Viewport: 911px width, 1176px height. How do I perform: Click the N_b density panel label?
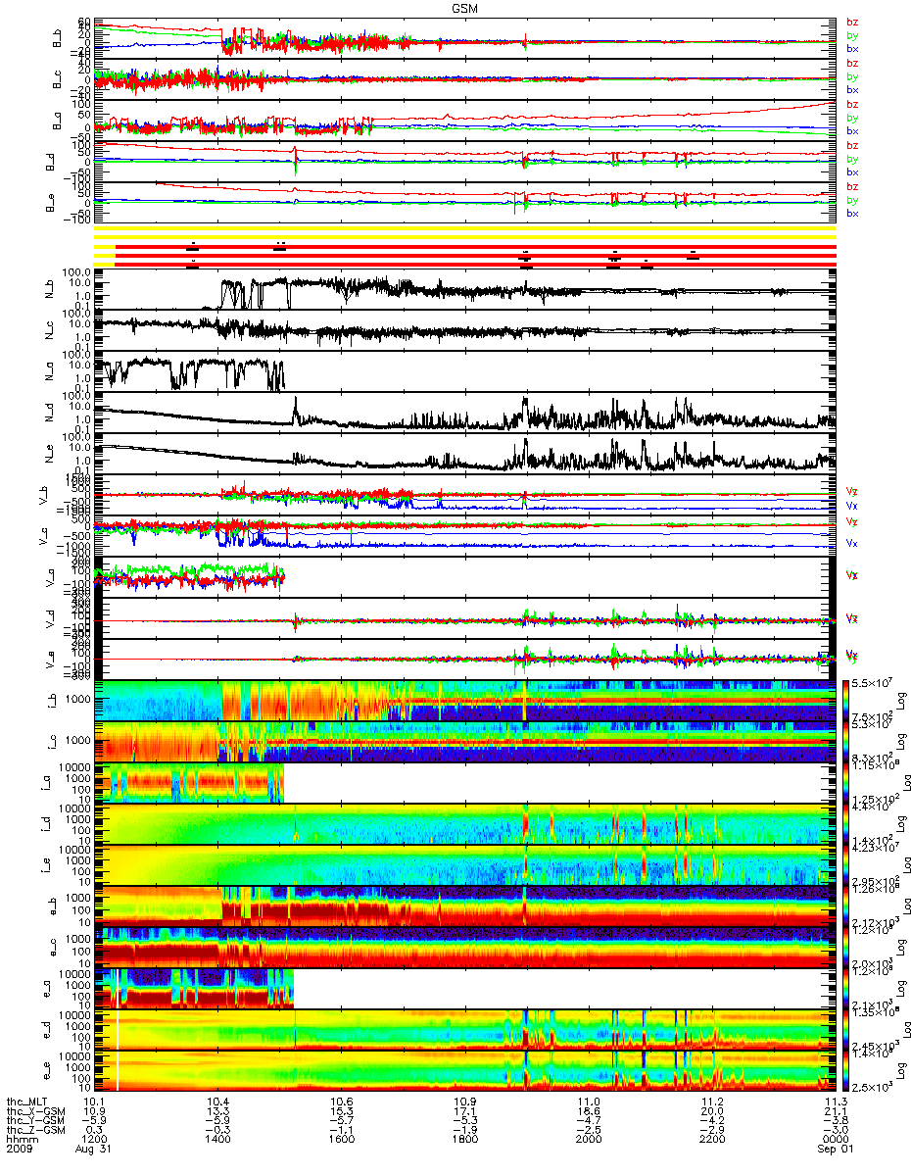tap(48, 291)
